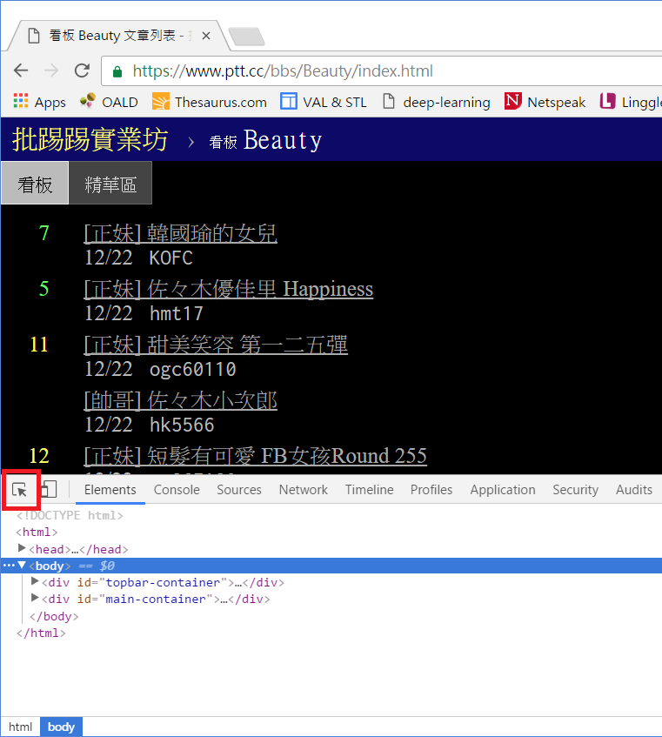Switch to the Profiles DevTools tab
The image size is (662, 737).
point(431,490)
